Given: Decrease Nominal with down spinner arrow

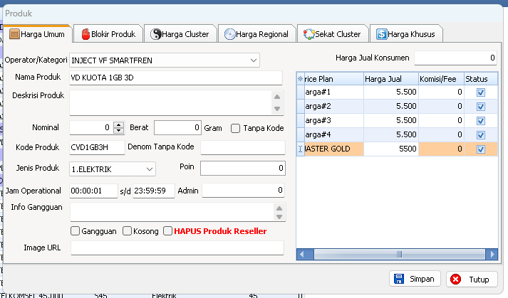Looking at the screenshot, I should [x=119, y=130].
